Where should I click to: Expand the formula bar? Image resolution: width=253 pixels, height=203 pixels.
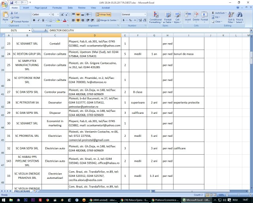click(251, 30)
